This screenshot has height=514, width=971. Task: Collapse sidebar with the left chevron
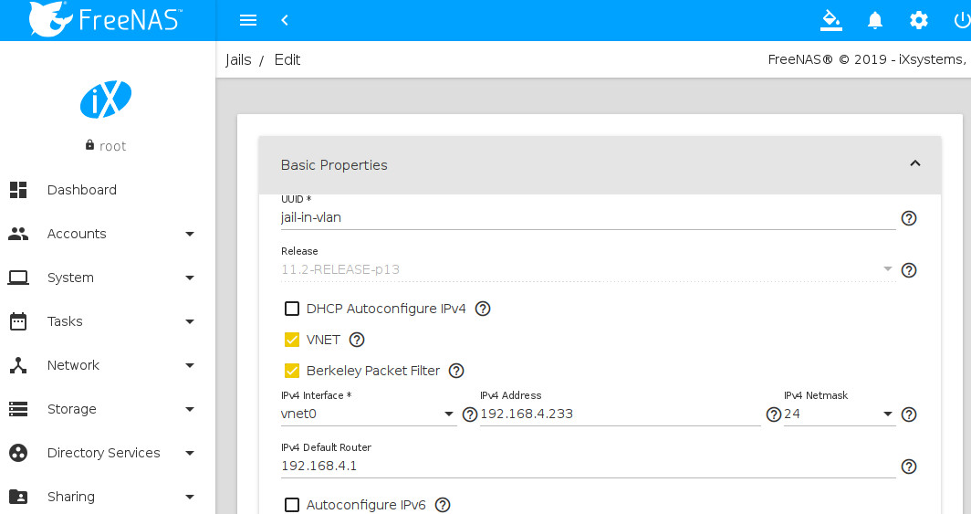click(285, 20)
